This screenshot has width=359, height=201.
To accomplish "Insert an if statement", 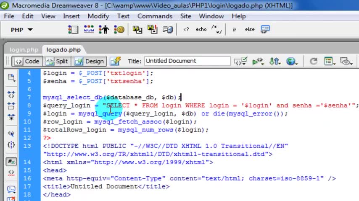I will point(234,29).
